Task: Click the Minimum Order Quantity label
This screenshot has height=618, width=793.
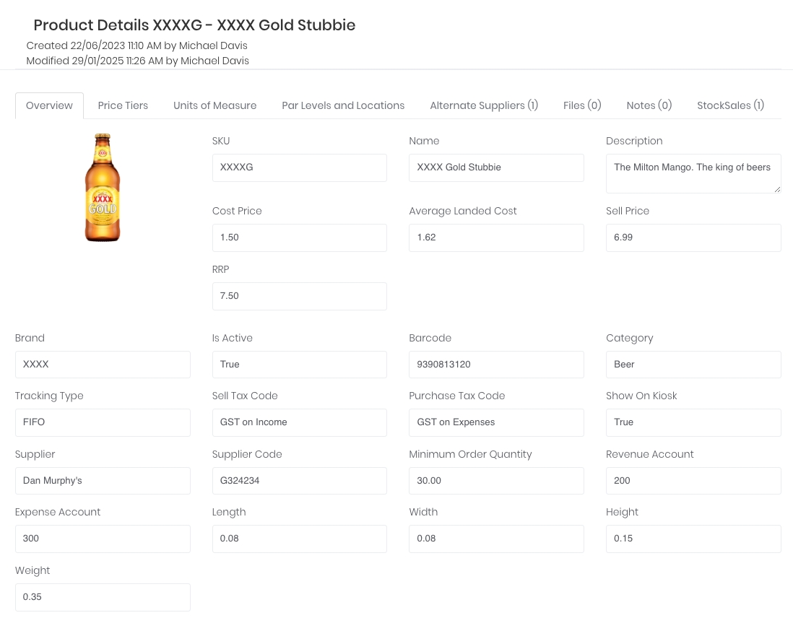Action: (470, 454)
